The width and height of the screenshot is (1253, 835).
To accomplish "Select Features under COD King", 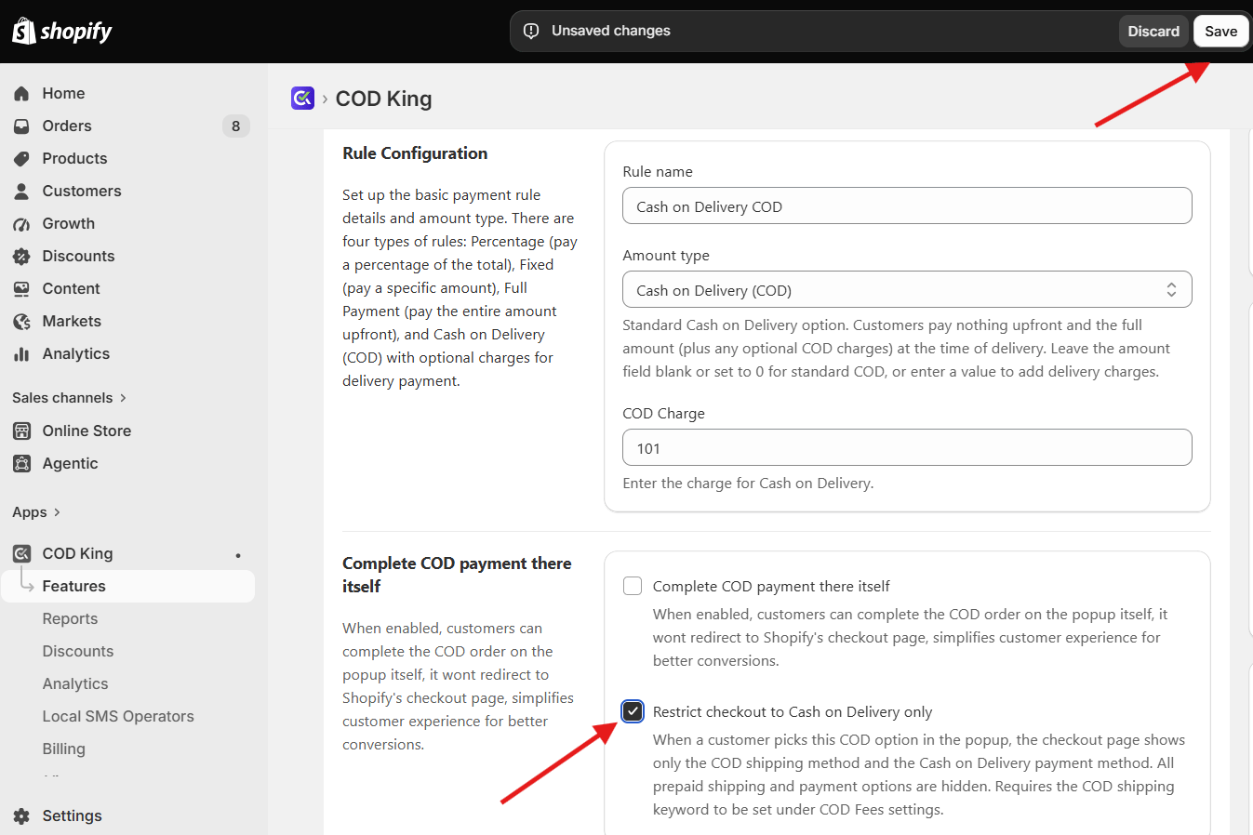I will (128, 586).
